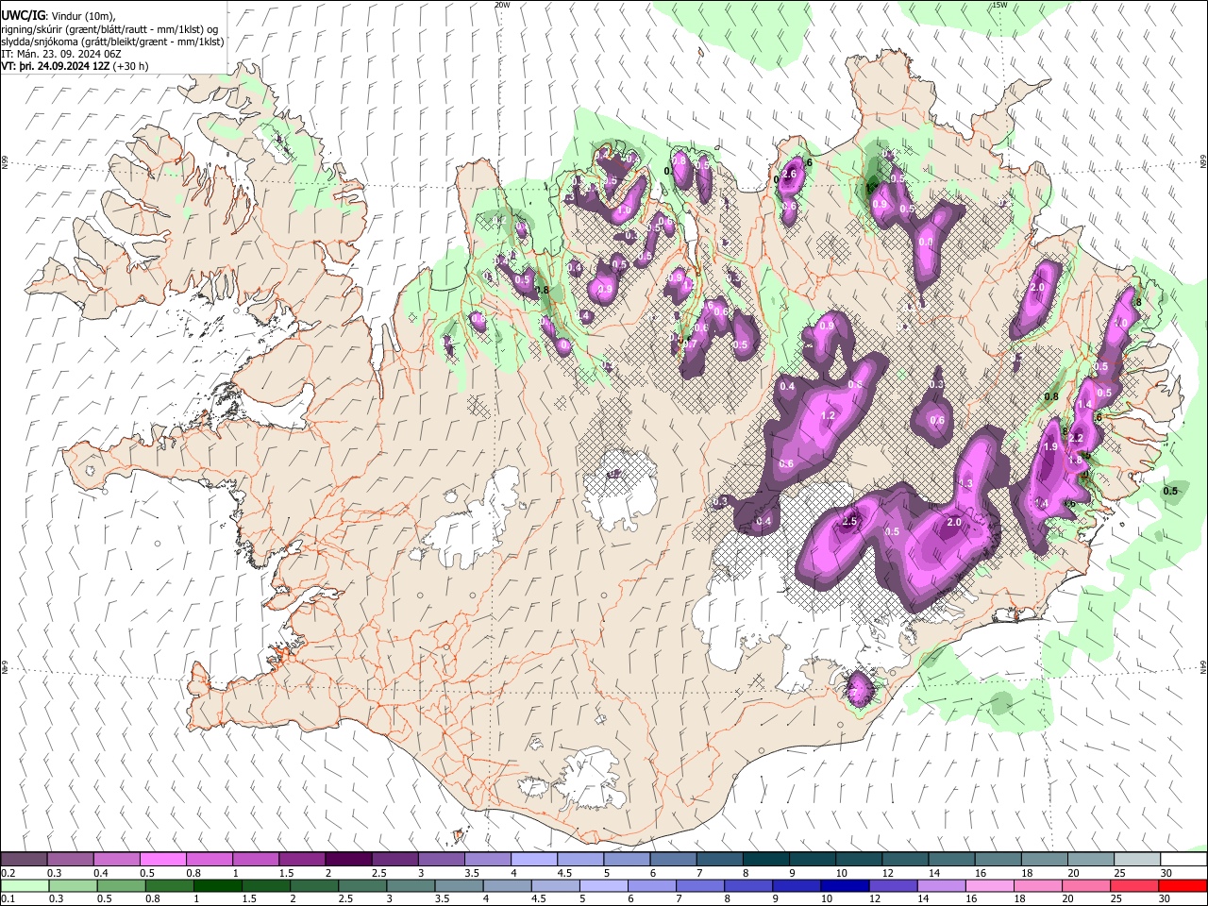Select upper legend swatch between 0.3 and 0.4

point(71,860)
